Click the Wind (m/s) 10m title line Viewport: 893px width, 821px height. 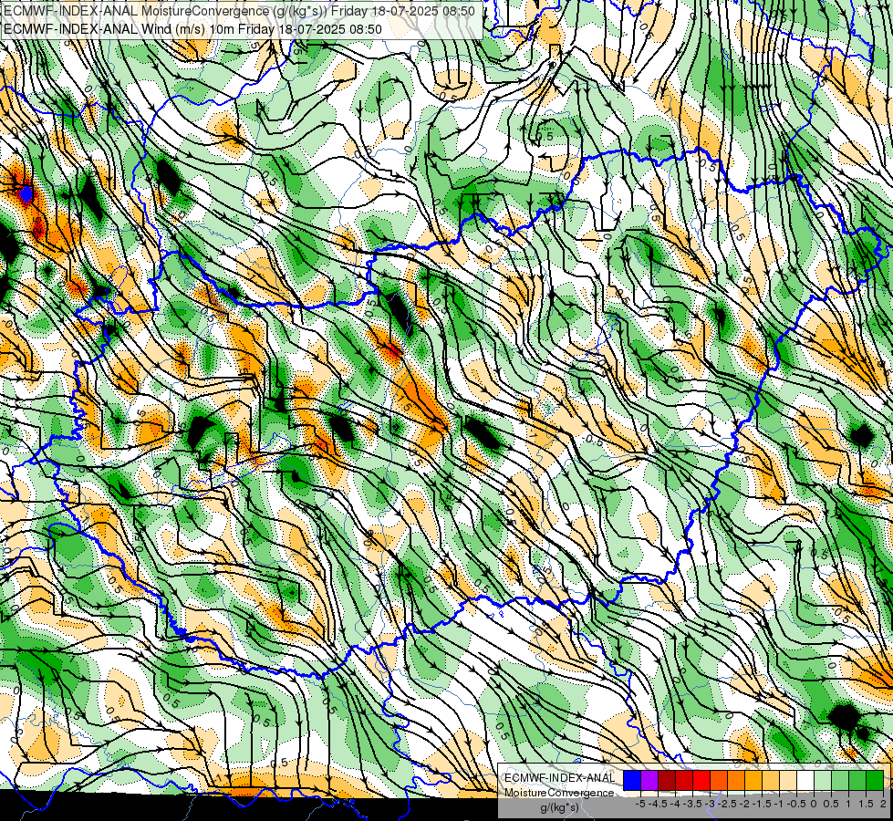(x=192, y=29)
